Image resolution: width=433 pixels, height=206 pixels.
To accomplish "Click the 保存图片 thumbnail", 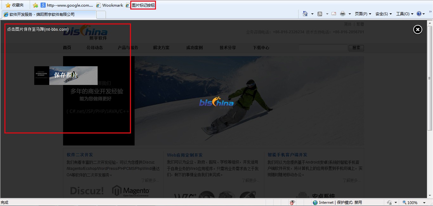I will 66,75.
